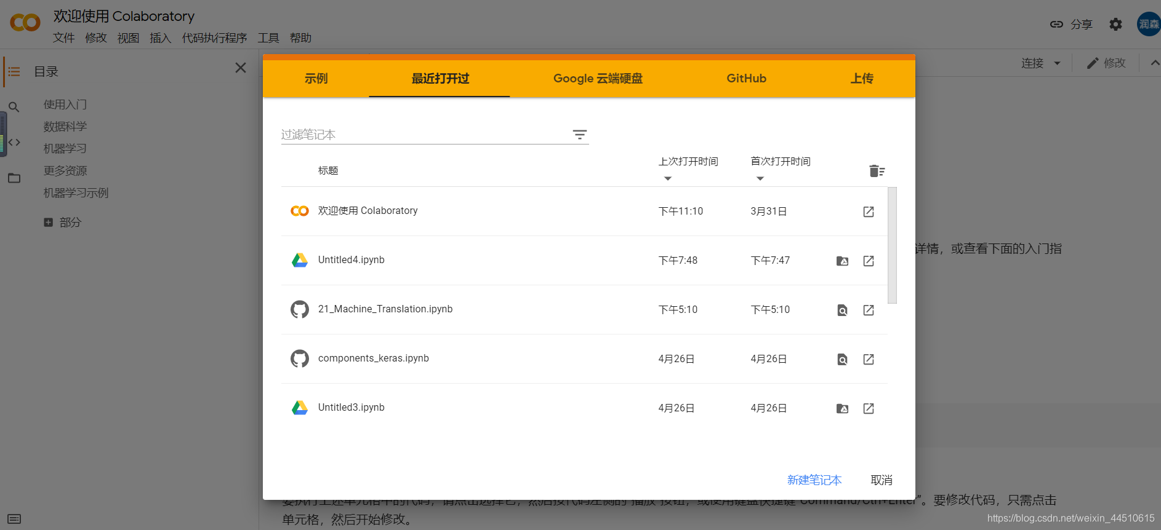
Task: Switch to the 上传 tab
Action: click(862, 78)
